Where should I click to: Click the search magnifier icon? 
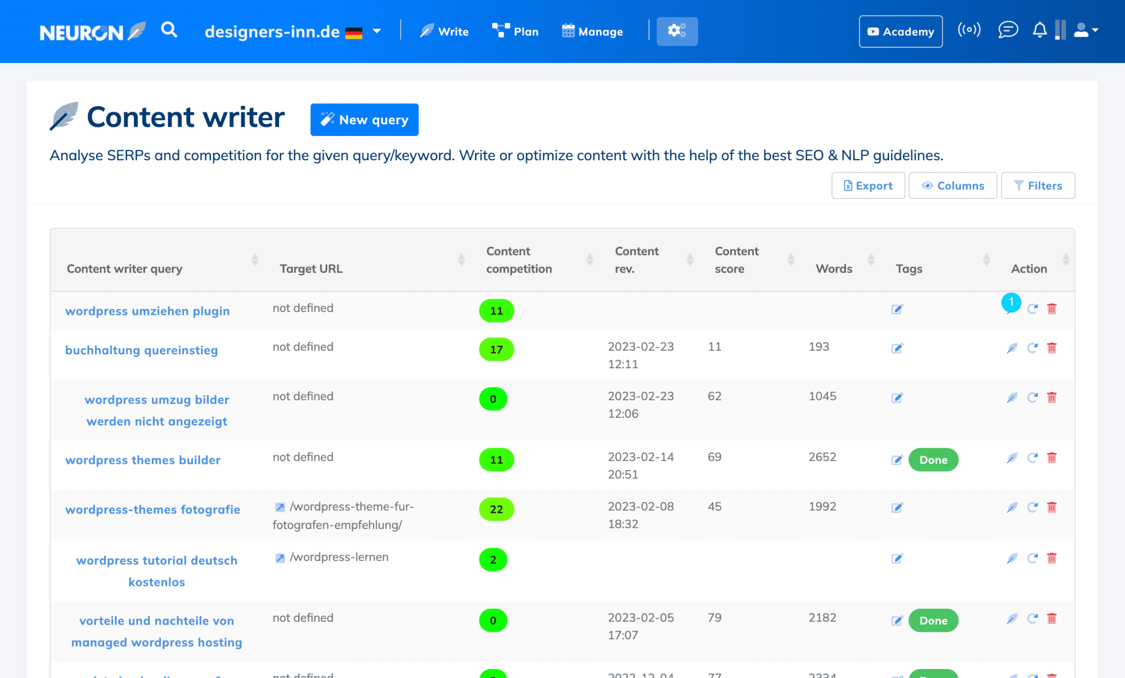[169, 30]
